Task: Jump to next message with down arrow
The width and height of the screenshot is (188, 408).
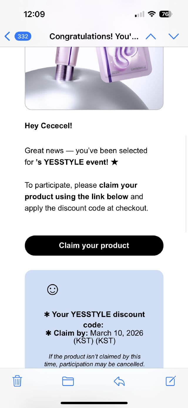Action: click(174, 36)
